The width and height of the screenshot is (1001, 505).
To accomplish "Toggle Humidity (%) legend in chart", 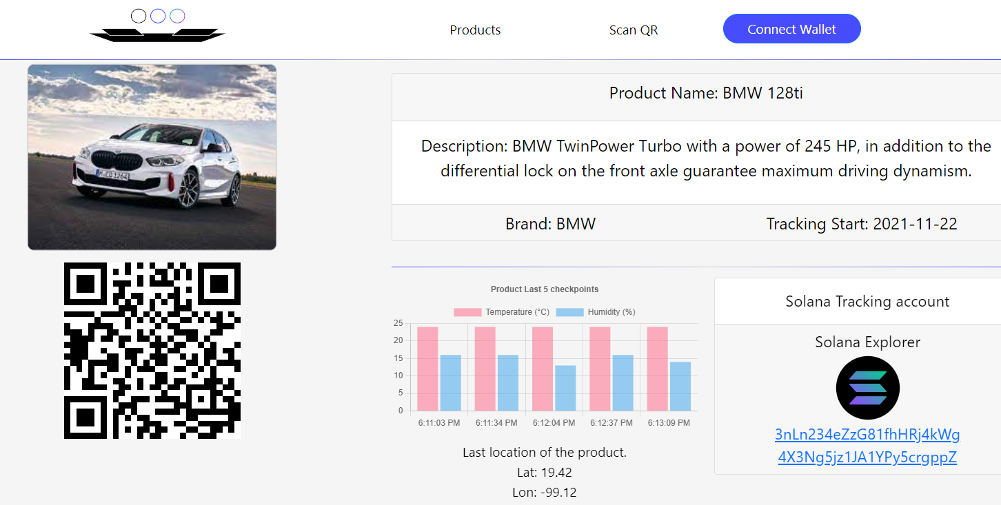I will pos(596,312).
